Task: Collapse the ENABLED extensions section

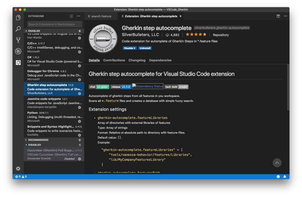Action: tap(34, 31)
